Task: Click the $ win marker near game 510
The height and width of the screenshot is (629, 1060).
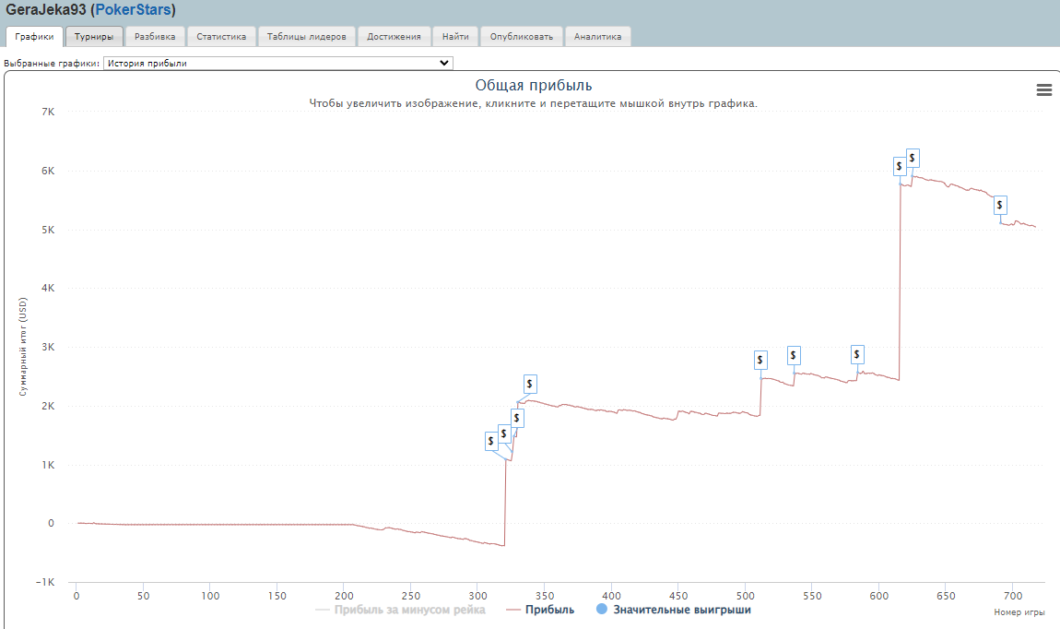Action: click(760, 360)
